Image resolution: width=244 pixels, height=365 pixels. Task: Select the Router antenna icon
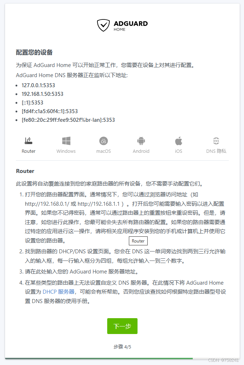[29, 141]
